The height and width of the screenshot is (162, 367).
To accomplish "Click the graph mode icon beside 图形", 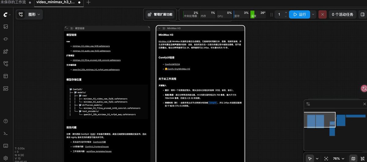I will (21, 14).
